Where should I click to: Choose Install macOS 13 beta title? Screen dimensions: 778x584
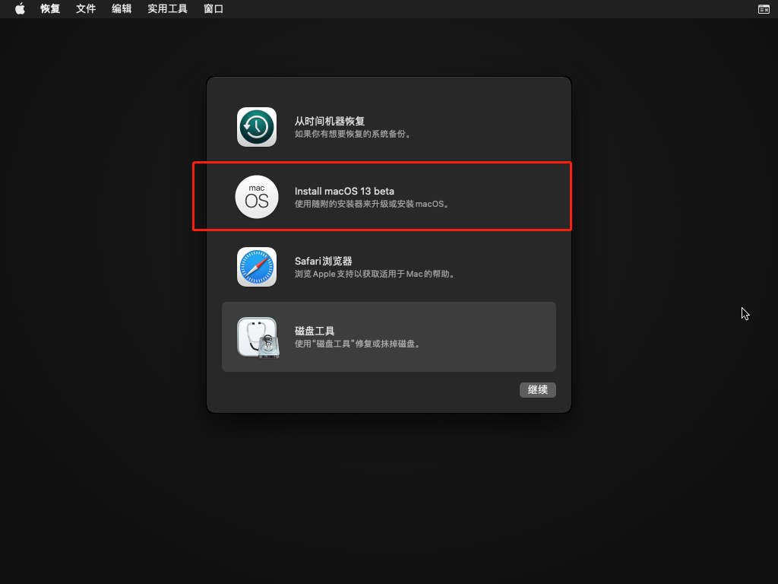(x=344, y=191)
